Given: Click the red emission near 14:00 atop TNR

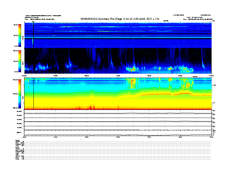Looking at the screenshot, I should tap(132, 83).
